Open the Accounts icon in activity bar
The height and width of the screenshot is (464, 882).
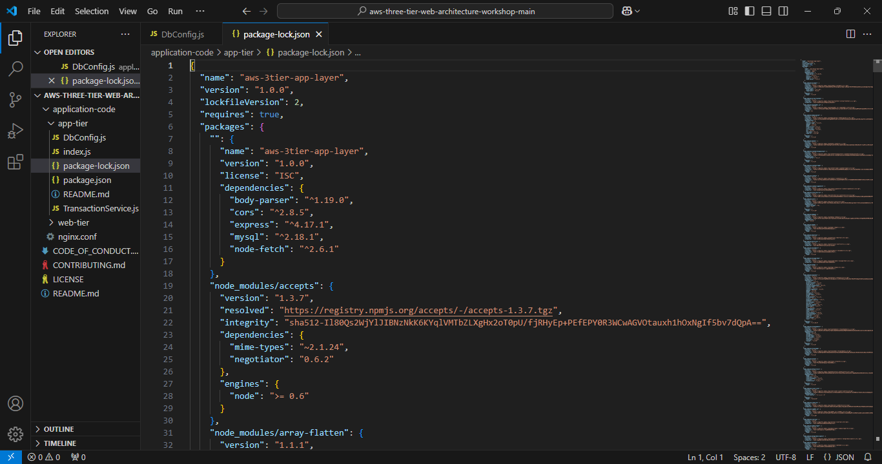click(15, 403)
